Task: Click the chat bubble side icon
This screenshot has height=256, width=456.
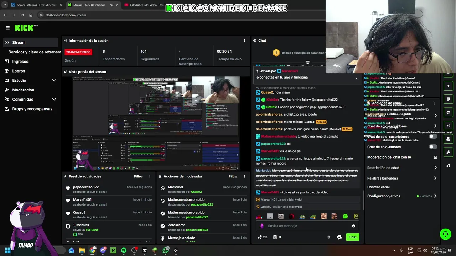Action: click(x=448, y=112)
